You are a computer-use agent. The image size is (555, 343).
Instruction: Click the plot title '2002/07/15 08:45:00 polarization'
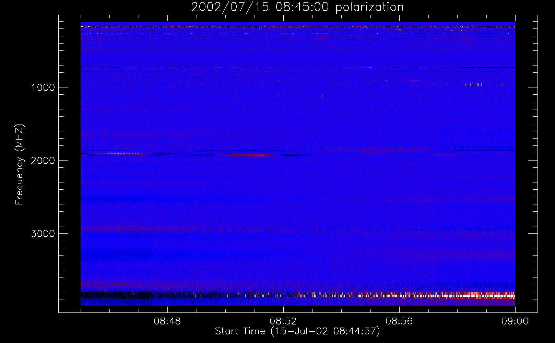point(297,7)
